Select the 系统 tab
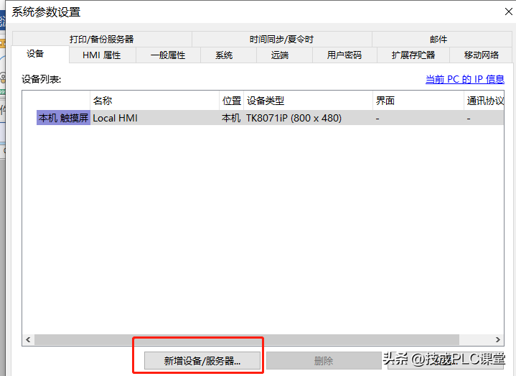The height and width of the screenshot is (376, 516). [224, 55]
